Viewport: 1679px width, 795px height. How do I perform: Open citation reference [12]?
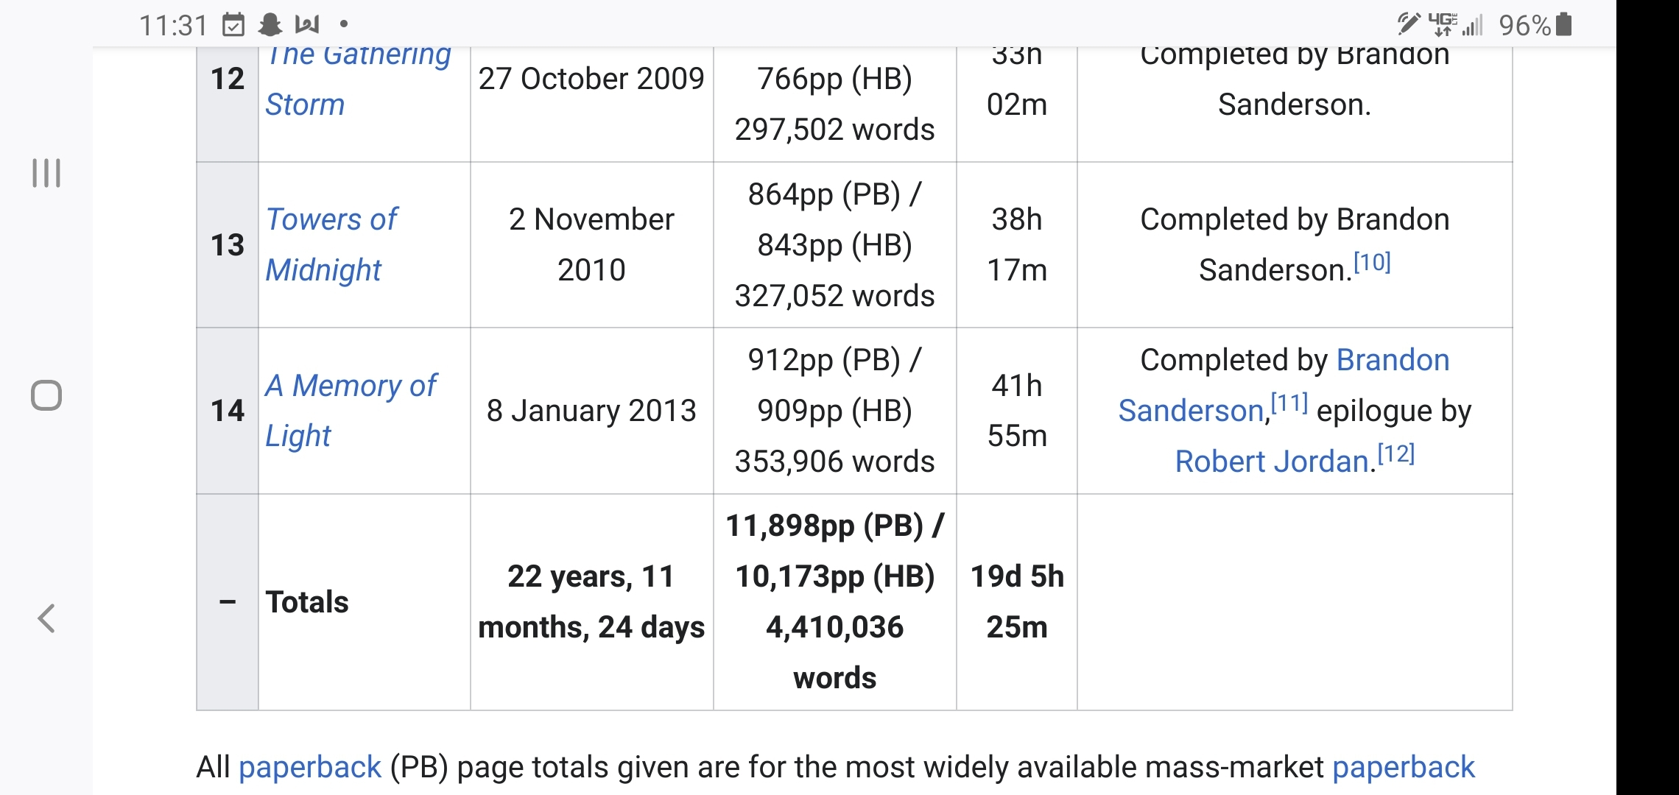(x=1396, y=453)
